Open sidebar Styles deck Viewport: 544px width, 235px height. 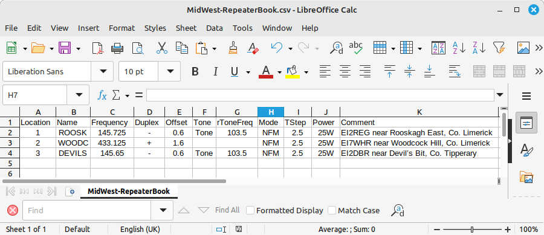526,150
